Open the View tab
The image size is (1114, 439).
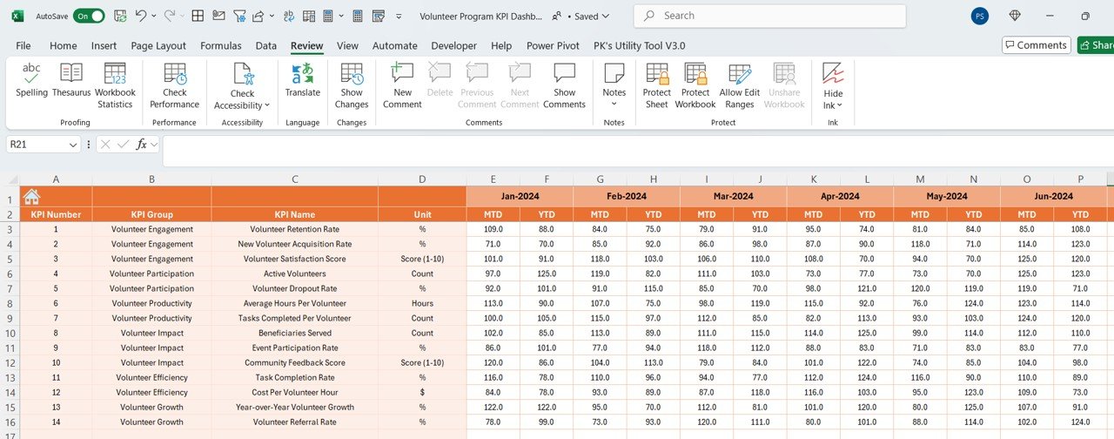coord(347,45)
